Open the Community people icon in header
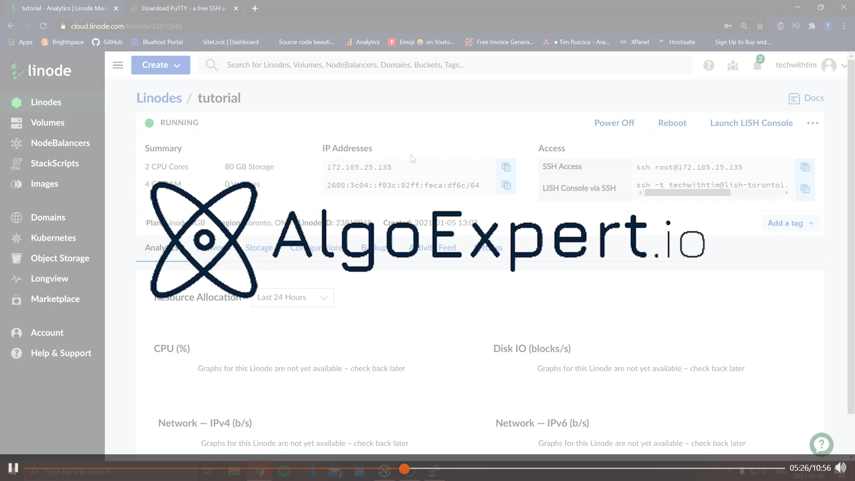Viewport: 855px width, 481px height. click(x=733, y=66)
